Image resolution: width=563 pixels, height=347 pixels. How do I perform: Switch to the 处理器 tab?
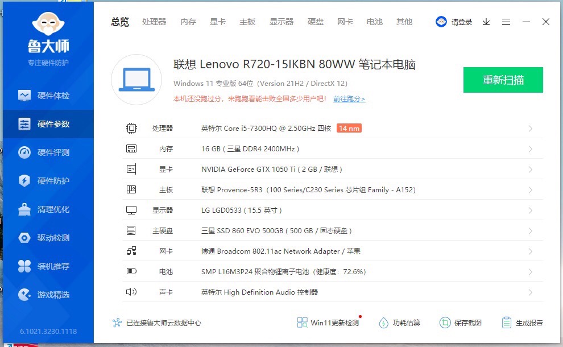[x=154, y=22]
